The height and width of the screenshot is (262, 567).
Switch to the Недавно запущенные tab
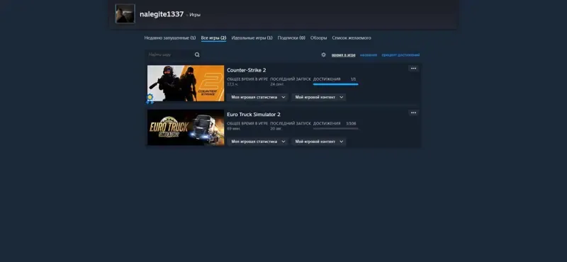tap(170, 38)
